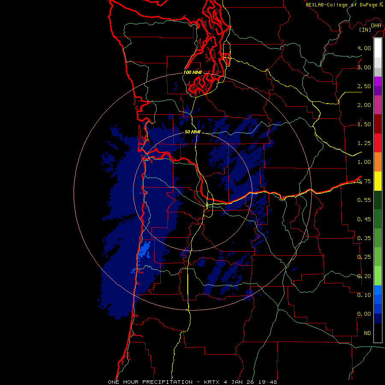Click the NEXLAB-College of DuPage label
Image resolution: width=385 pixels, height=385 pixels.
coord(342,5)
